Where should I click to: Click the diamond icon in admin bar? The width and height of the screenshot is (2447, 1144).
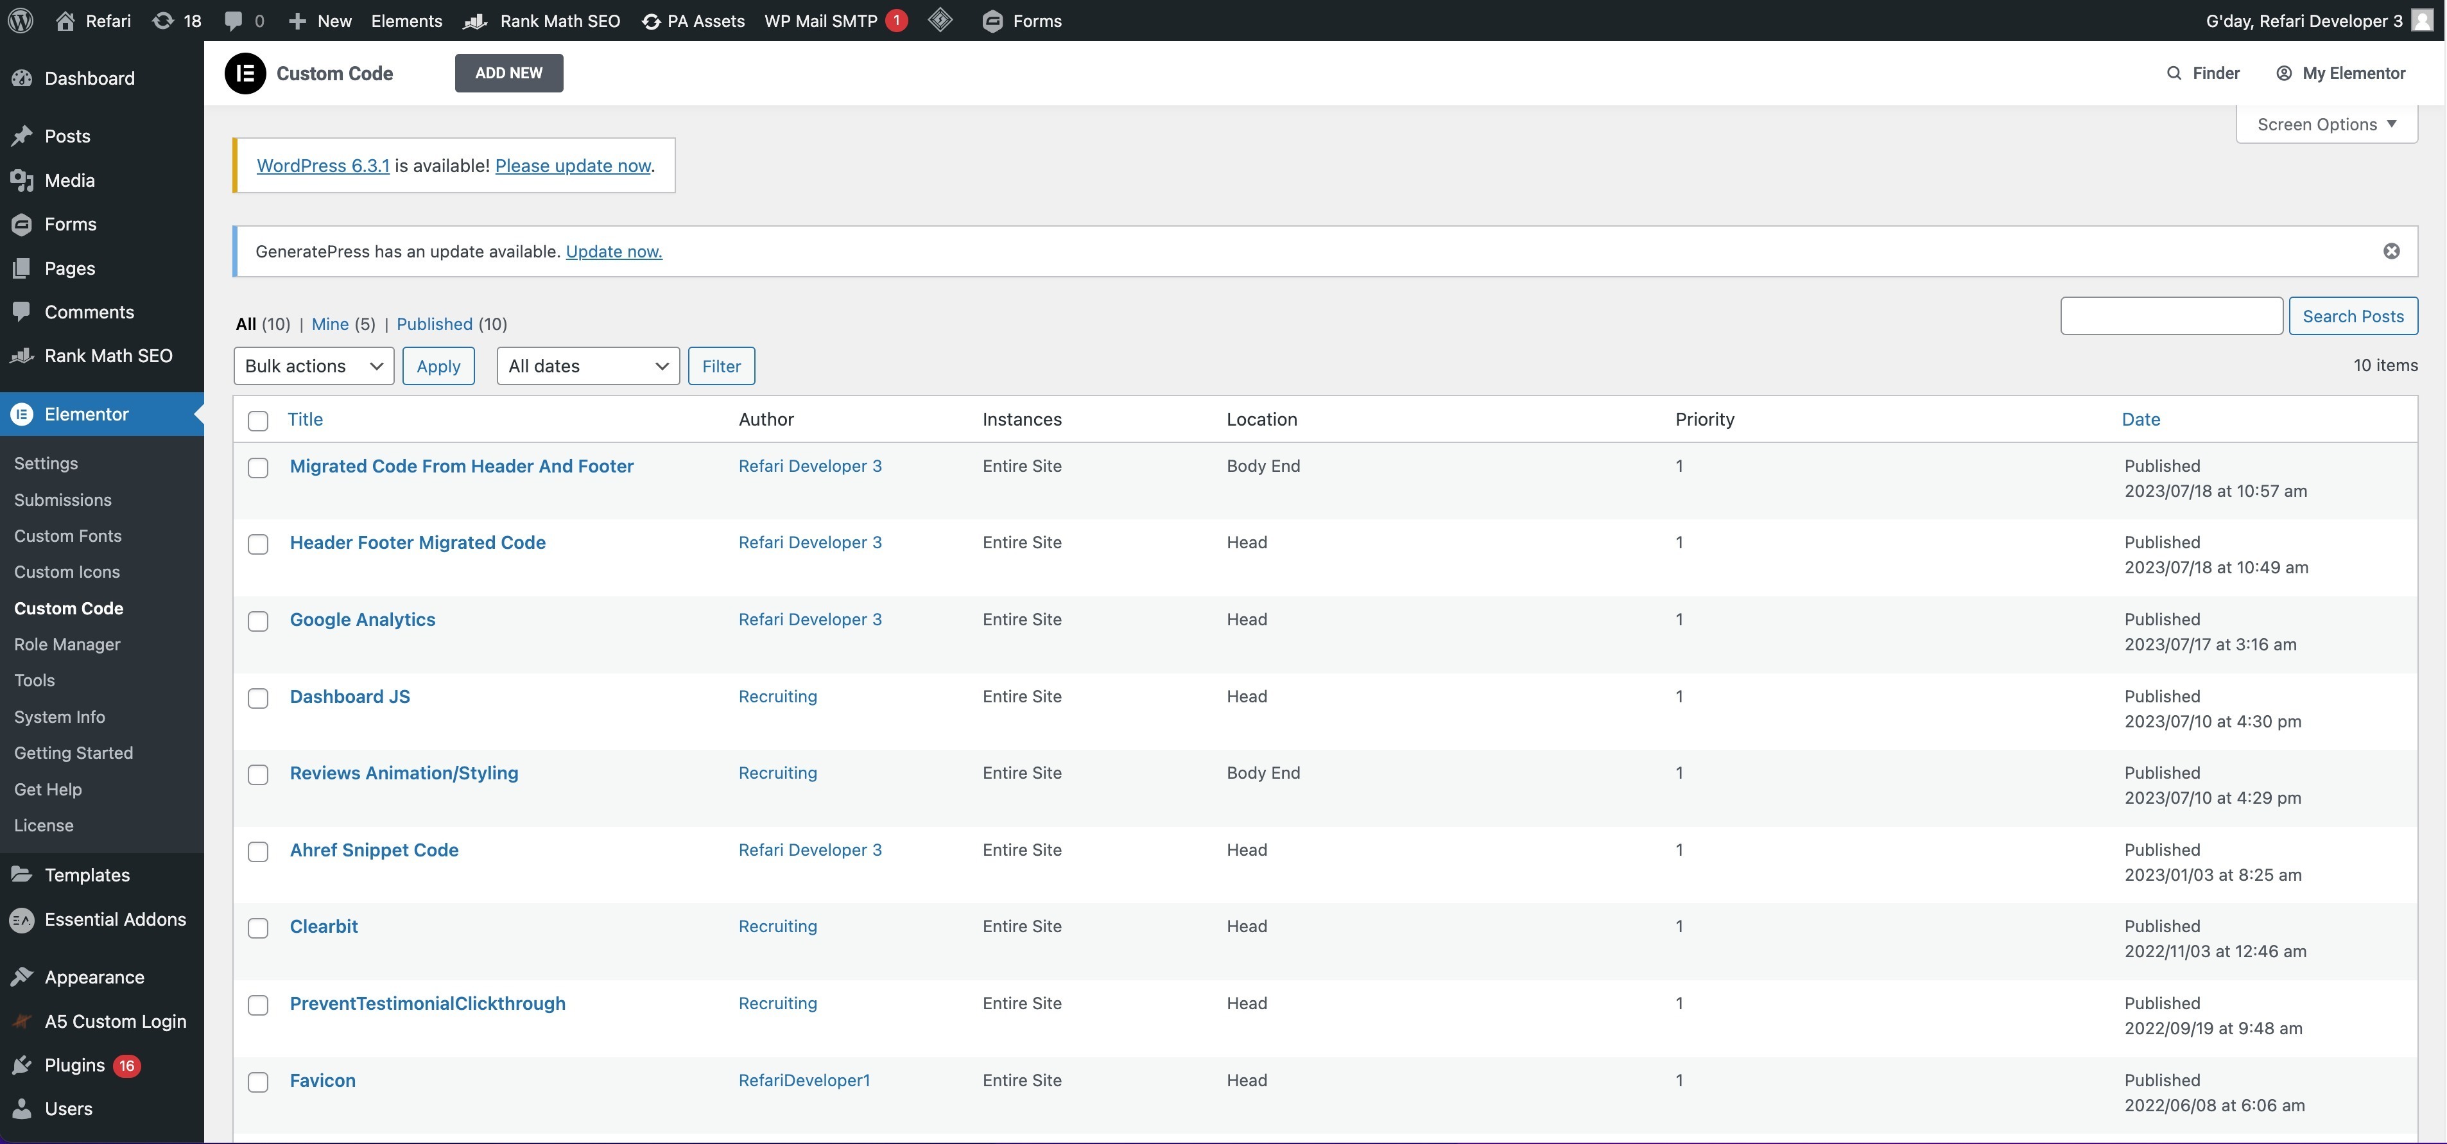click(940, 20)
